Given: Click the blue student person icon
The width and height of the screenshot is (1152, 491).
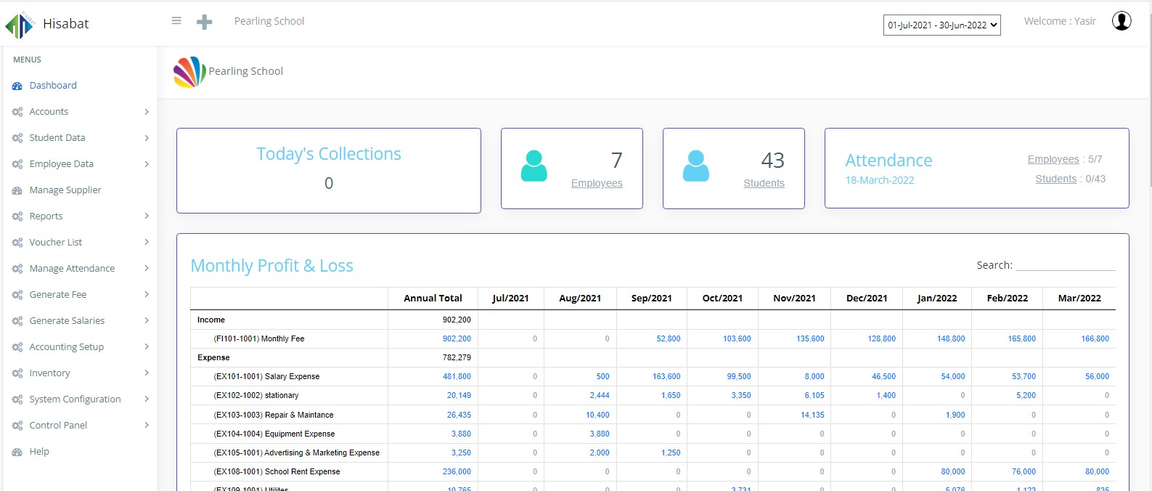Looking at the screenshot, I should coord(695,166).
